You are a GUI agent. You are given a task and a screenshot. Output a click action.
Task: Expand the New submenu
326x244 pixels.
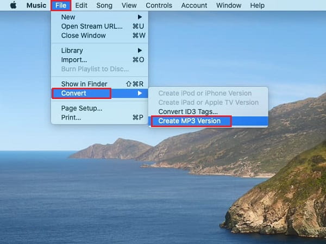(x=99, y=17)
